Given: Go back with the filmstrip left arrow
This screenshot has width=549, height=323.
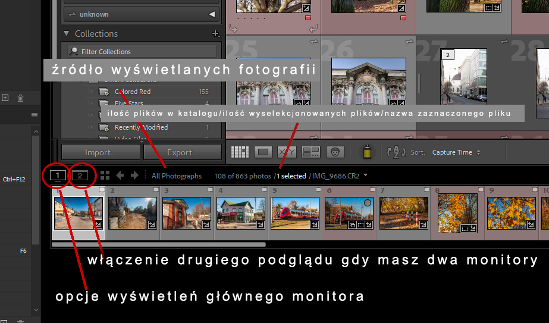Looking at the screenshot, I should point(120,175).
